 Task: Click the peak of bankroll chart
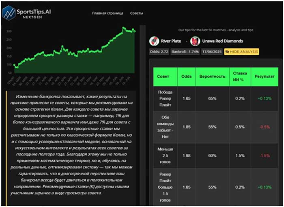click(x=124, y=28)
